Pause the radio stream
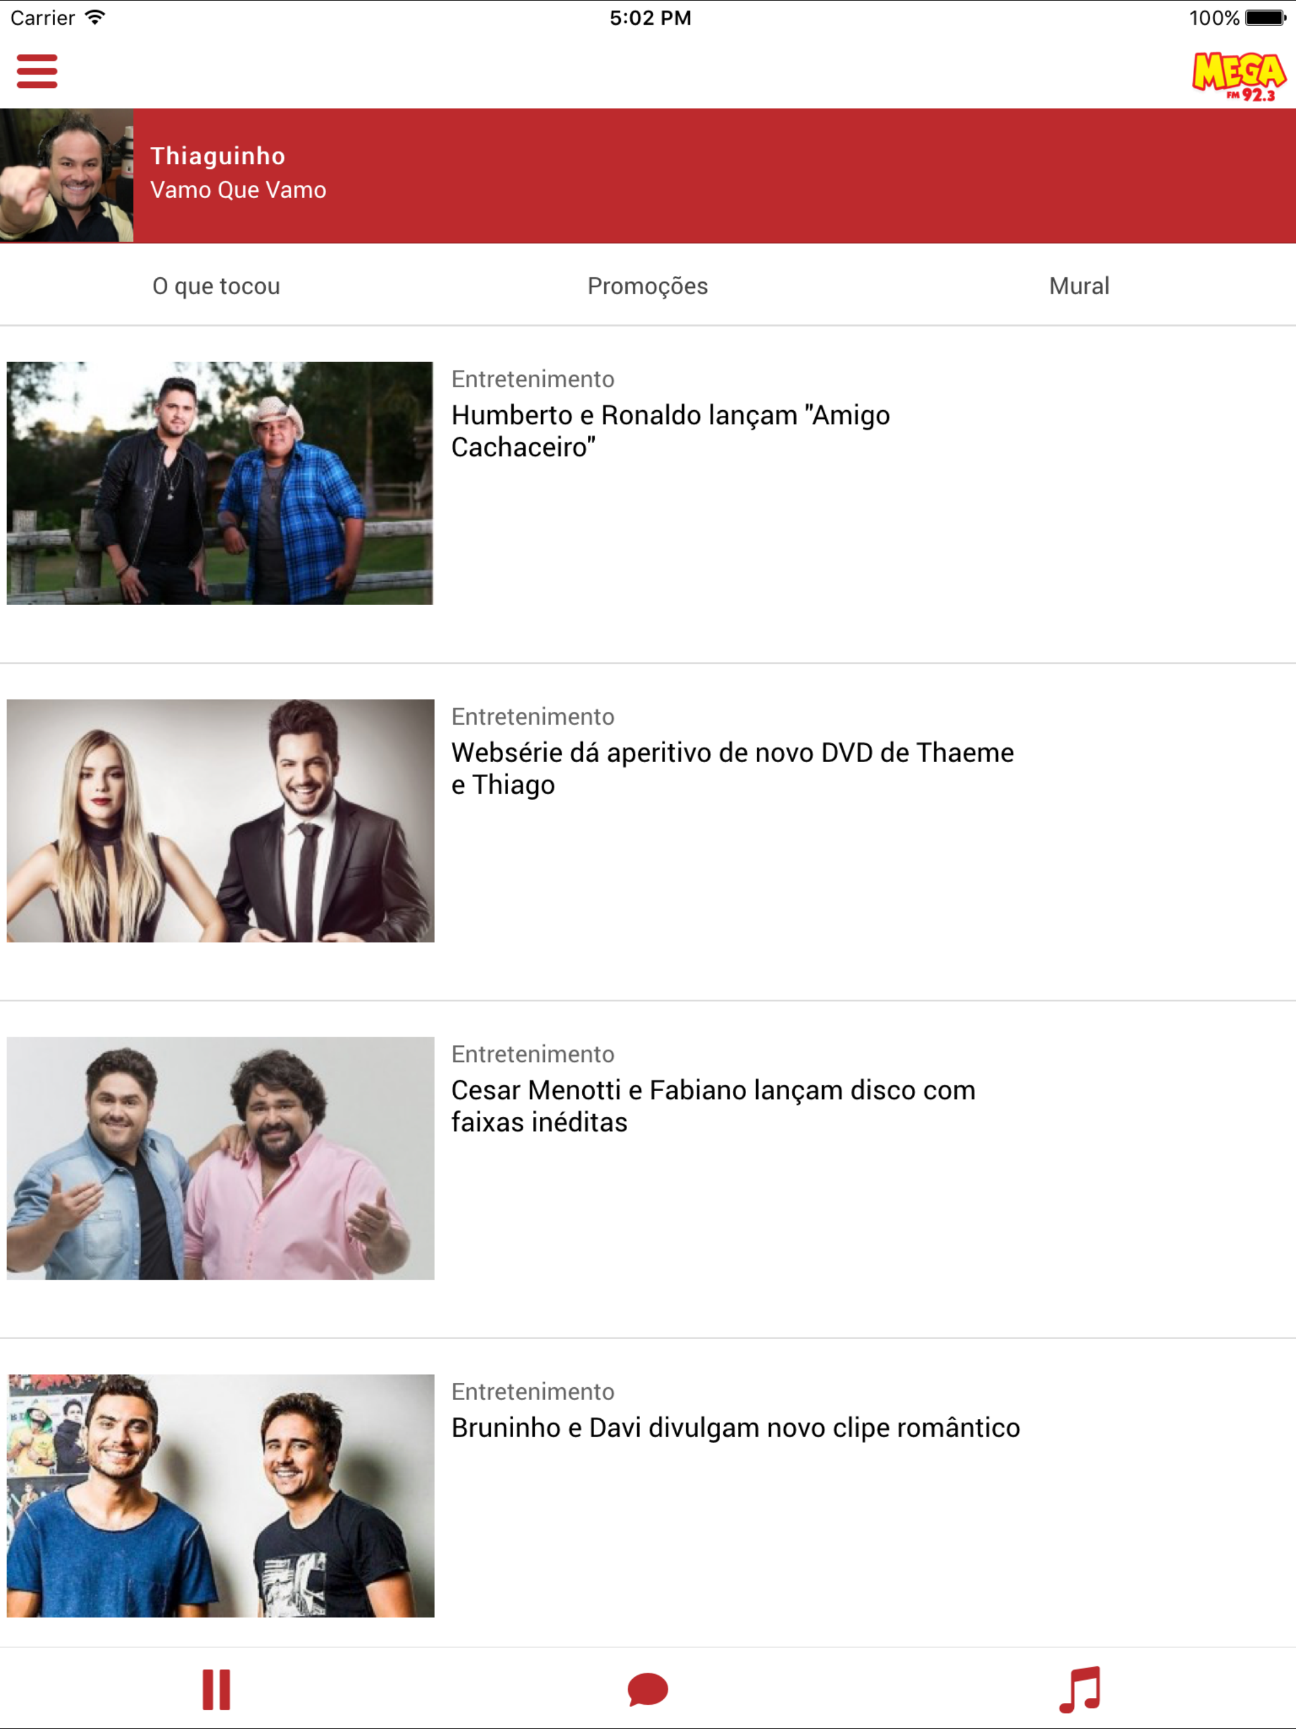 [x=216, y=1689]
